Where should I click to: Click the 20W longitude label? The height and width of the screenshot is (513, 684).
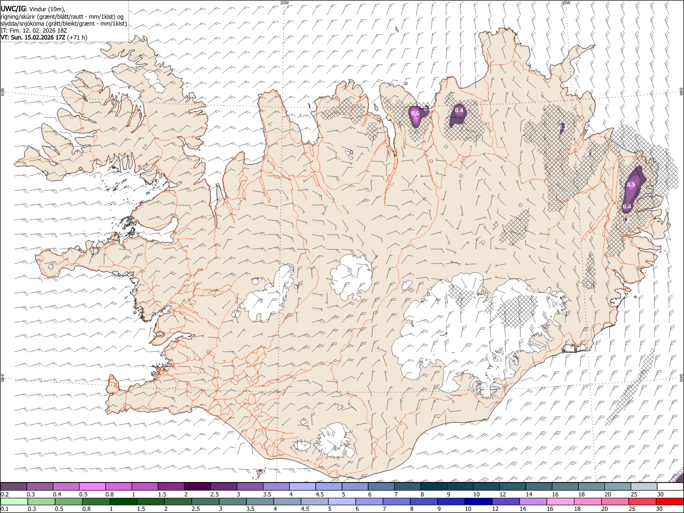pyautogui.click(x=284, y=3)
